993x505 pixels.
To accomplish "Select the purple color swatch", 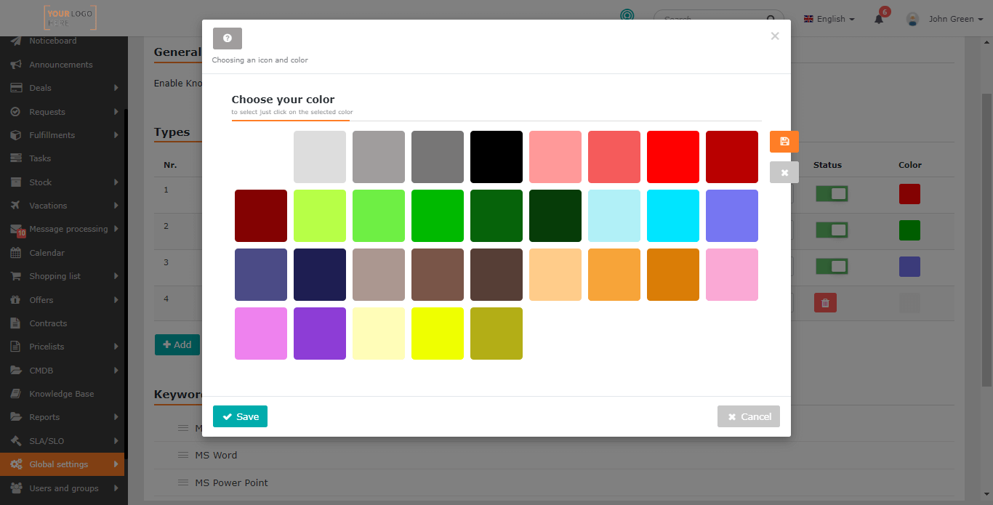I will pos(320,334).
